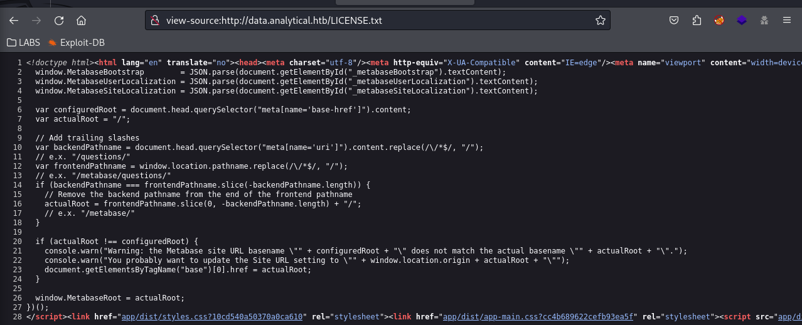Click the 'actualRoot = frontendPathname.slice' line
The image size is (802, 325).
coord(204,203)
